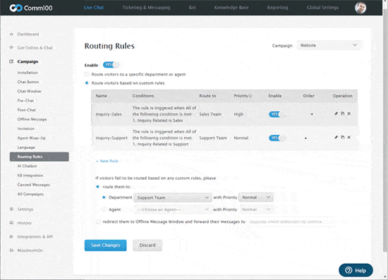Select Route visitors to a specific department
Viewport: 388px width, 280px height.
tap(87, 75)
